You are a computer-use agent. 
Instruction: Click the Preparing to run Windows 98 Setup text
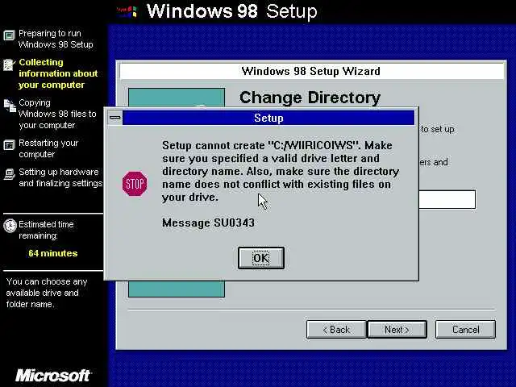point(56,39)
